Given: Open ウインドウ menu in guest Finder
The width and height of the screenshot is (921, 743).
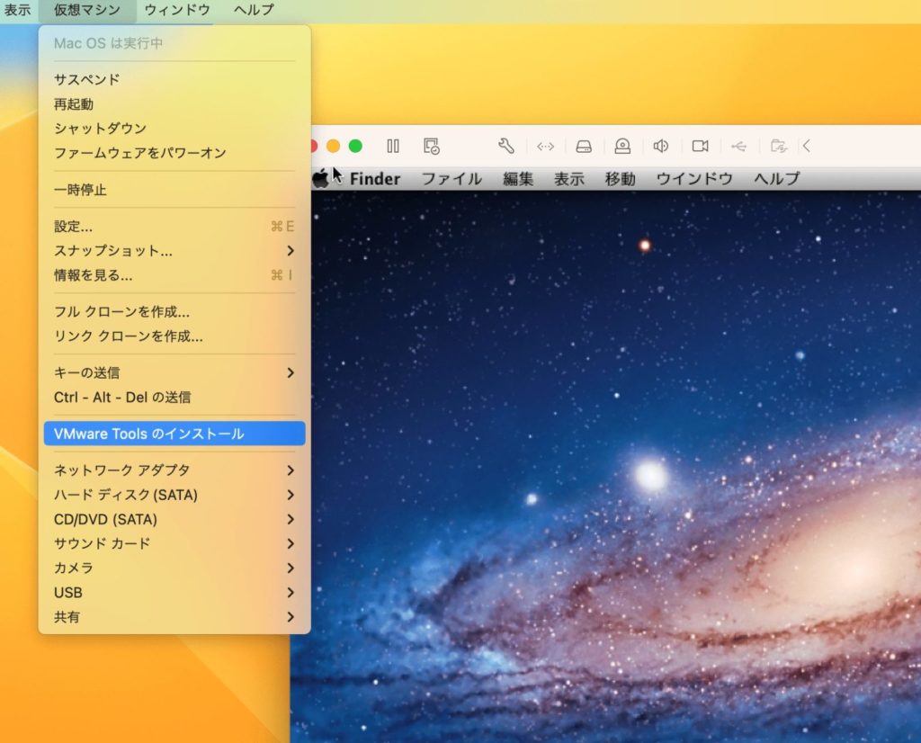Looking at the screenshot, I should [x=694, y=179].
